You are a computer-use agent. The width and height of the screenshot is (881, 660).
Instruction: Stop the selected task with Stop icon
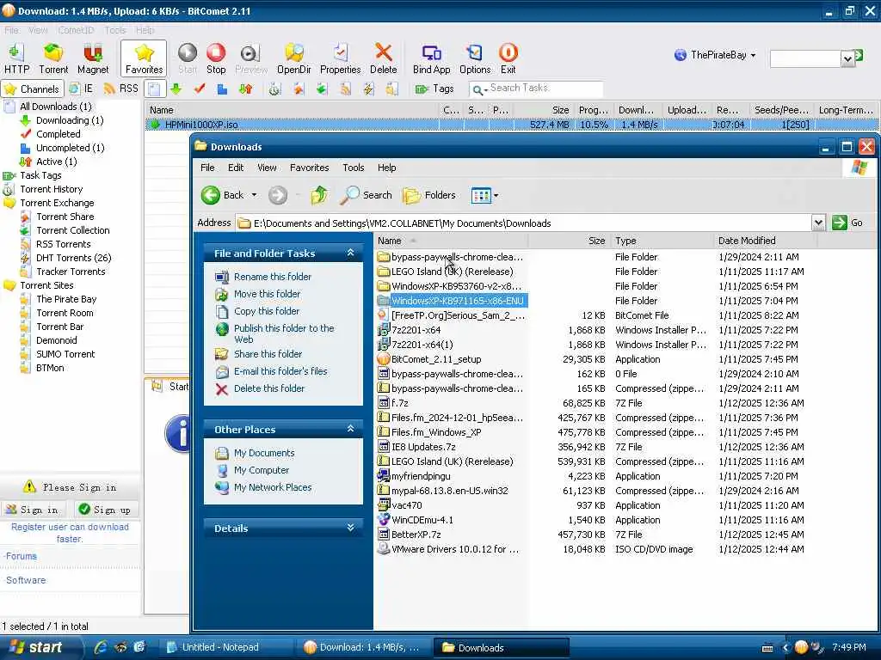click(x=216, y=58)
